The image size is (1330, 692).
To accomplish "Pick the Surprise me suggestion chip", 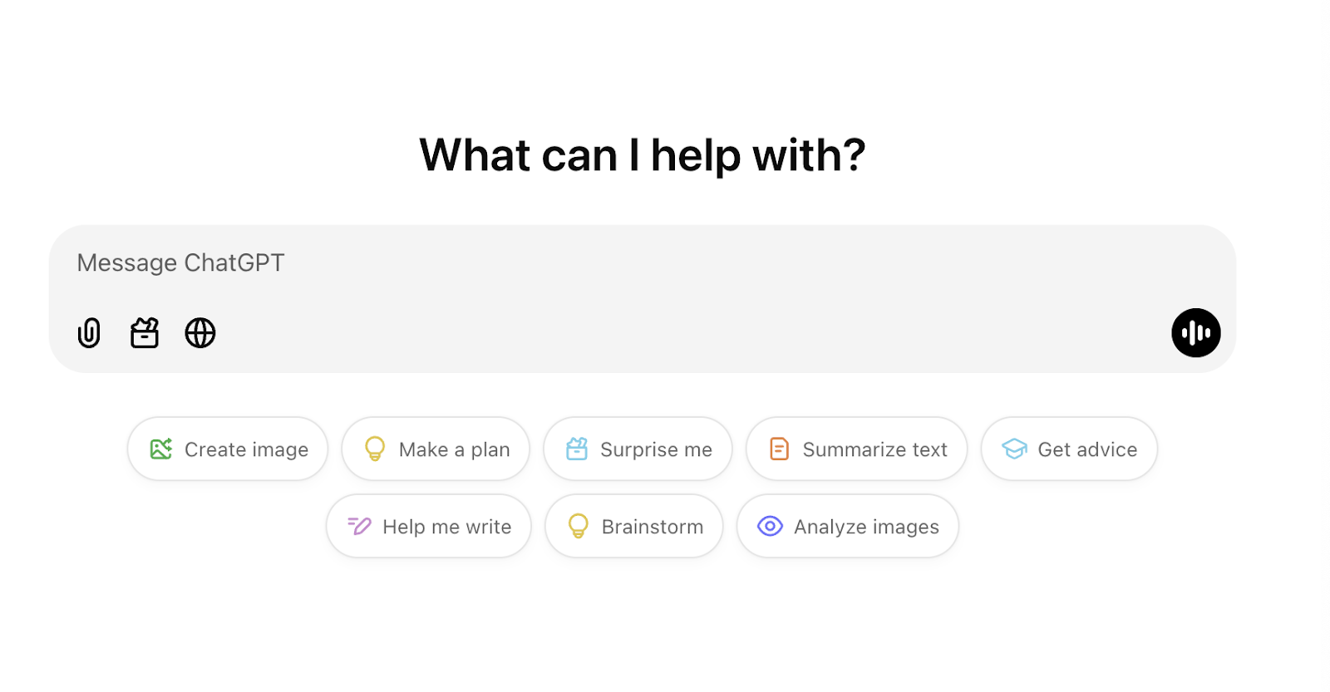I will [x=638, y=449].
